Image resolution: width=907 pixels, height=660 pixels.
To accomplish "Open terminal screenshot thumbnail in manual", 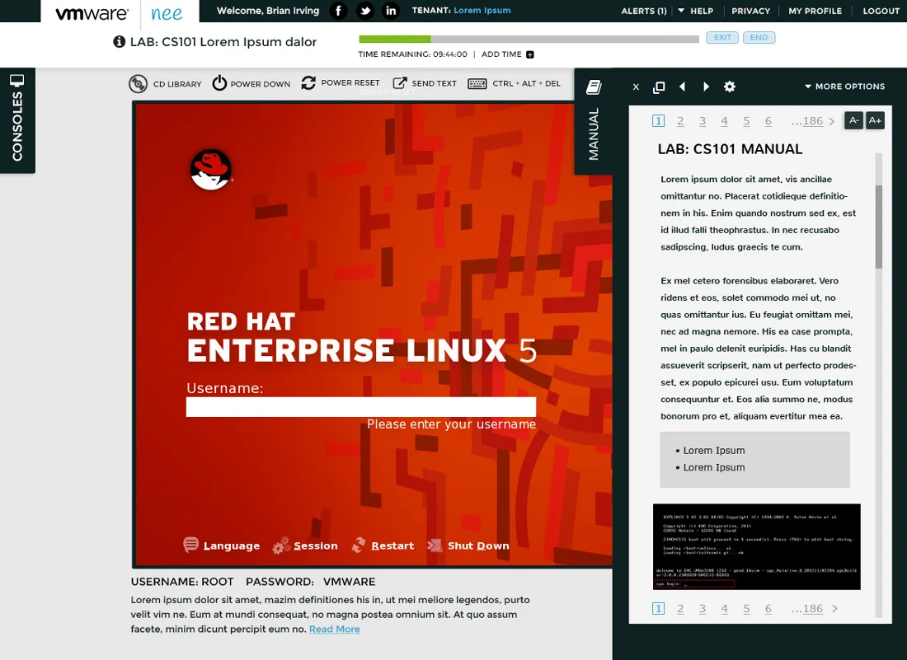I will point(757,547).
